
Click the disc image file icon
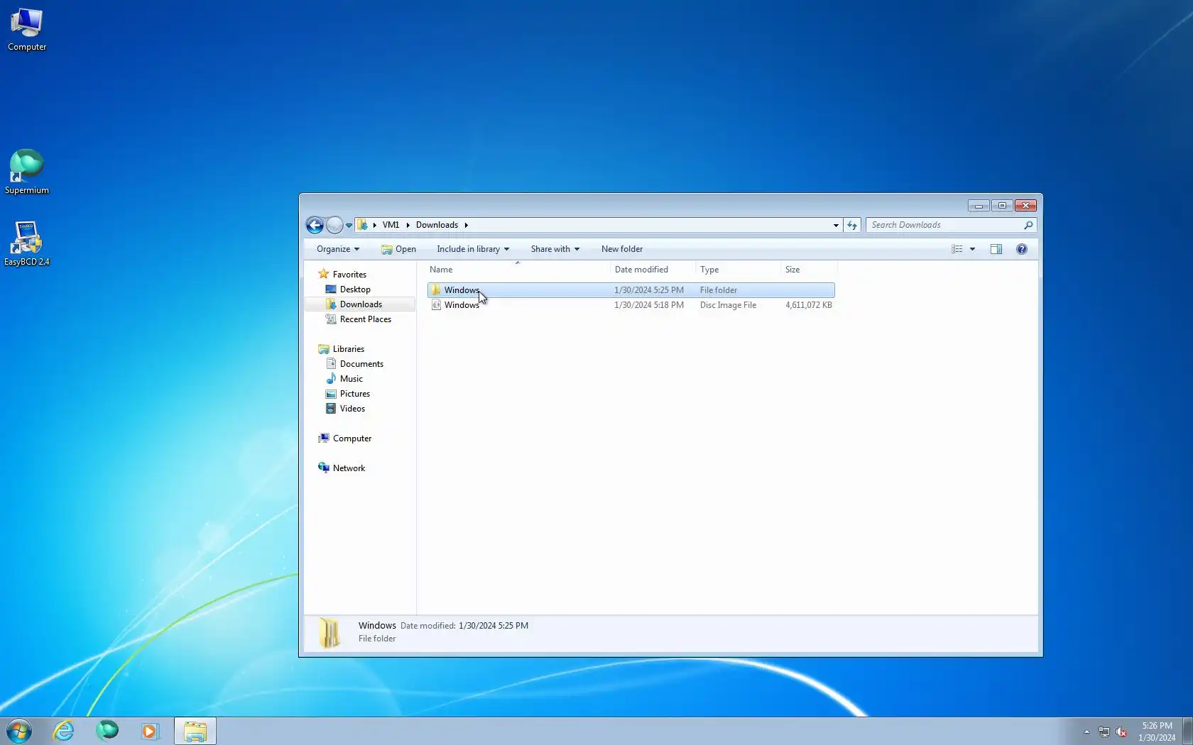[436, 305]
